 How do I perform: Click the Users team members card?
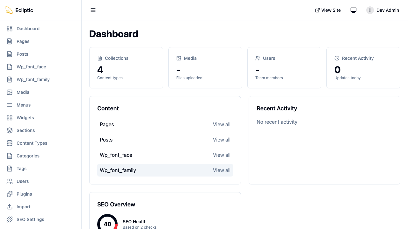284,67
